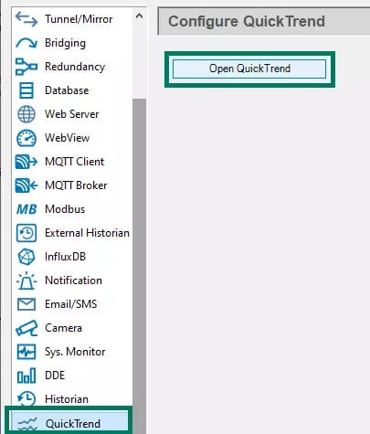Select the InfluxDB text label
370x434 pixels.
point(65,257)
